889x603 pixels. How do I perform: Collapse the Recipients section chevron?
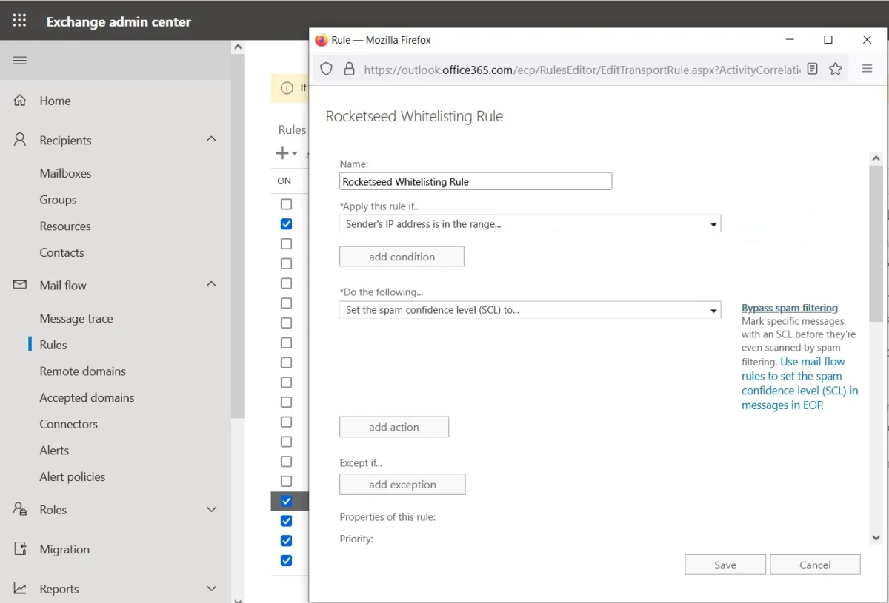tap(211, 139)
